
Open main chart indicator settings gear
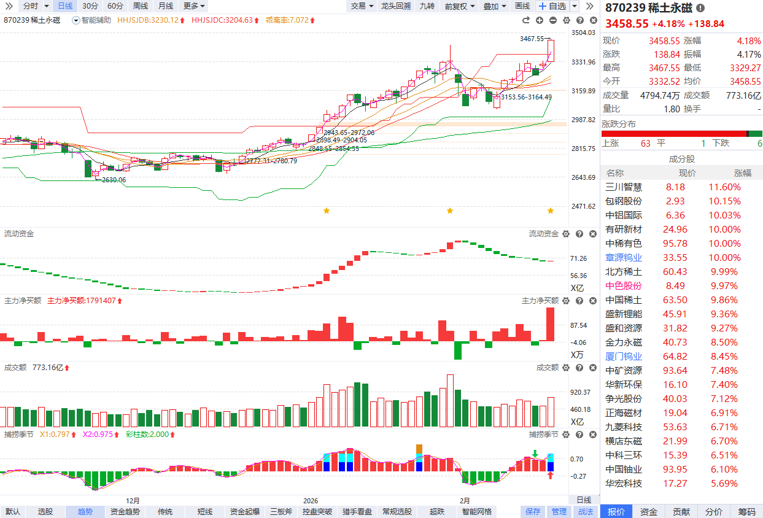point(565,21)
